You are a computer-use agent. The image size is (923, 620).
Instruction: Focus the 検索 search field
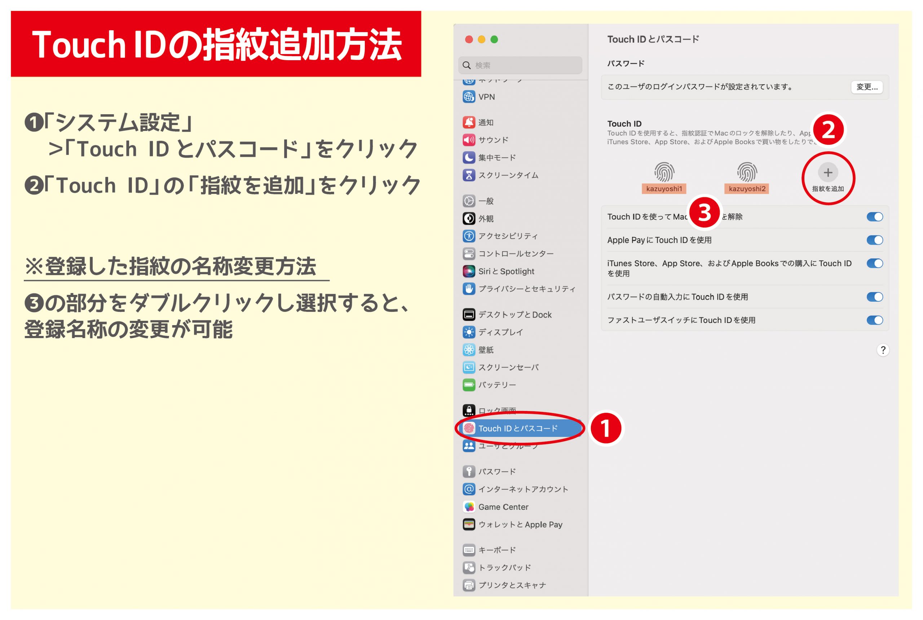(520, 65)
